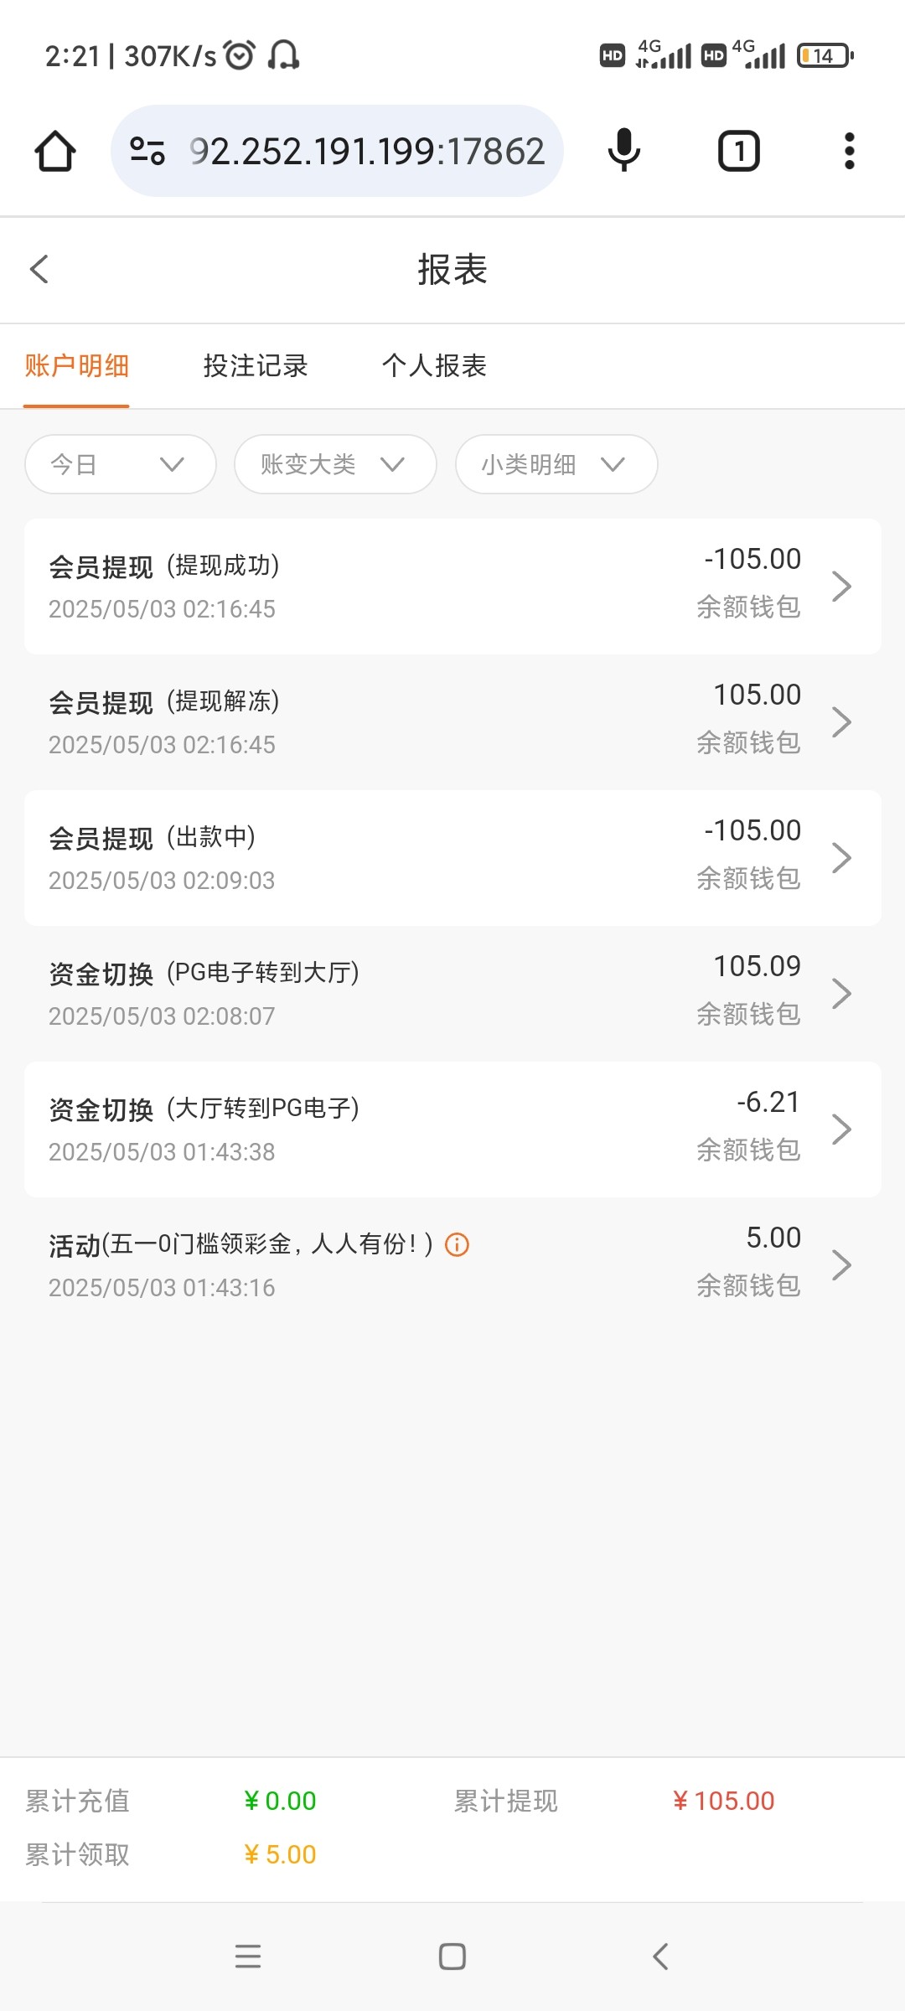Select the 账户明细 tab
The image size is (905, 2011).
[x=76, y=366]
